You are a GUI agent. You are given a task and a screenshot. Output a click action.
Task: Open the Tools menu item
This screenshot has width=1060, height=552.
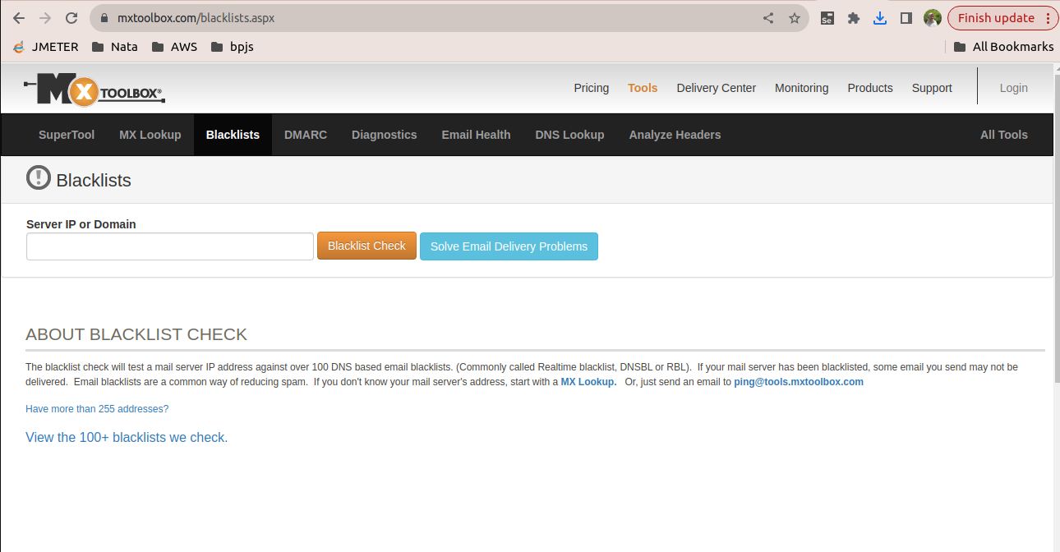point(643,88)
